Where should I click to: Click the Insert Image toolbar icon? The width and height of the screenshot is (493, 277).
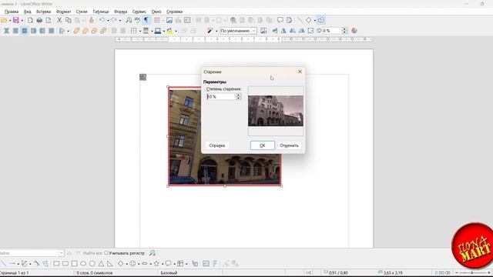click(169, 21)
